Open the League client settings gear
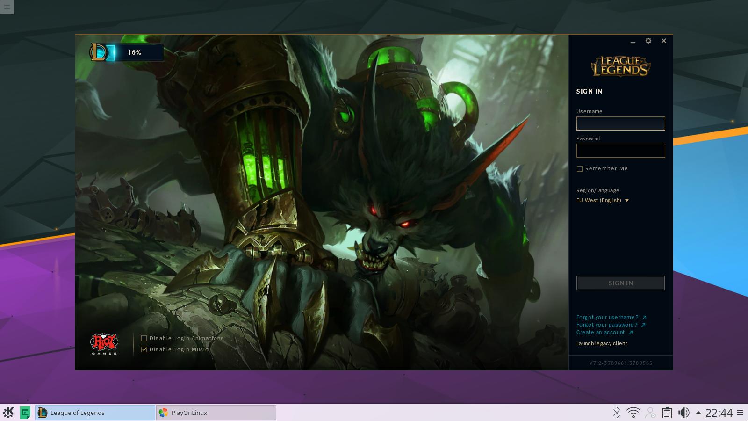The image size is (748, 421). tap(648, 41)
